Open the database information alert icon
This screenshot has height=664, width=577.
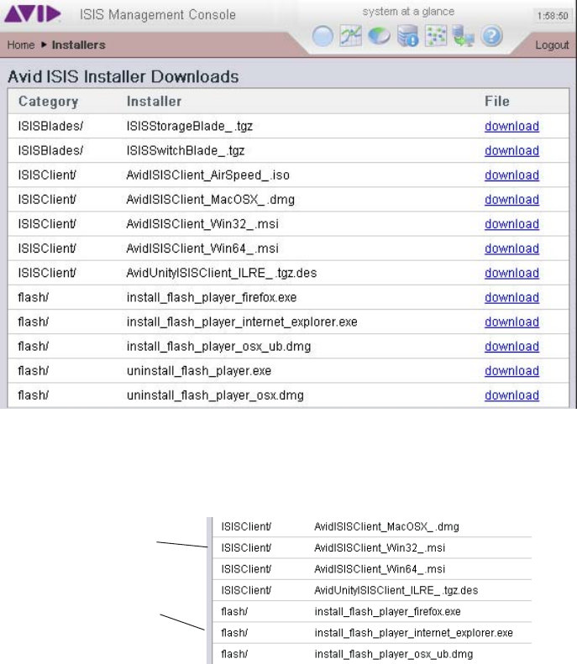coord(408,36)
